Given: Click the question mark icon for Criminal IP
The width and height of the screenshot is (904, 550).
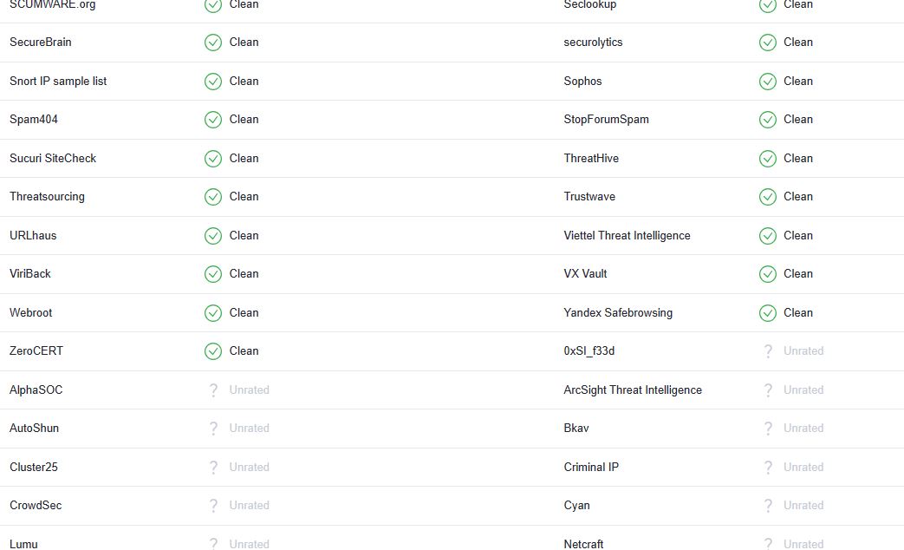Looking at the screenshot, I should [x=768, y=468].
